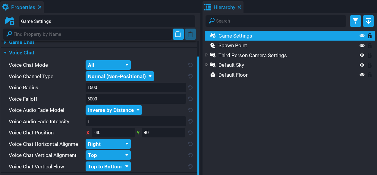Select Spawn Point in the hierarchy
The width and height of the screenshot is (377, 175).
point(232,46)
